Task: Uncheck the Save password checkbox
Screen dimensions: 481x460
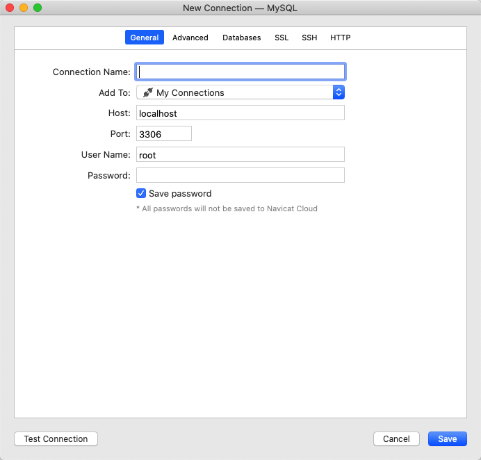Action: click(141, 193)
